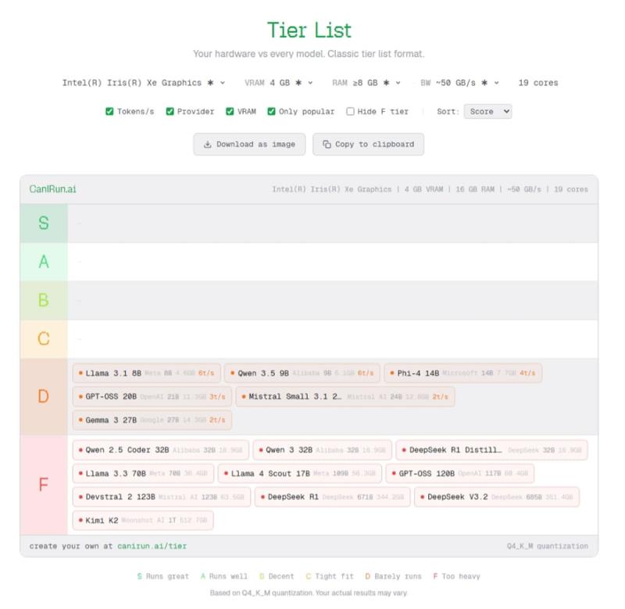Screen dimensions: 625x609
Task: Expand the Intel Iris Xe Graphics selector
Action: [144, 83]
